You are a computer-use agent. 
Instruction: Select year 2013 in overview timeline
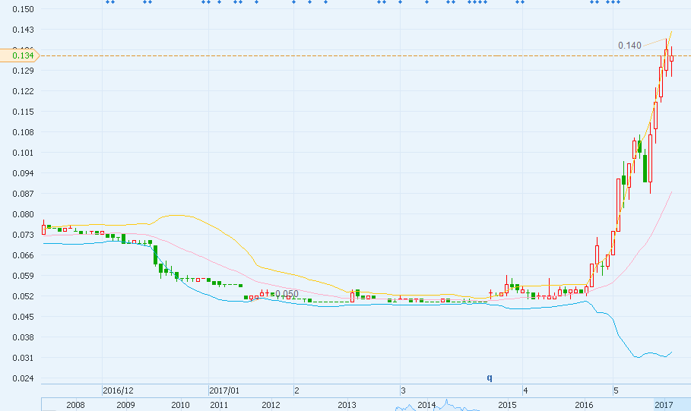[x=347, y=405]
